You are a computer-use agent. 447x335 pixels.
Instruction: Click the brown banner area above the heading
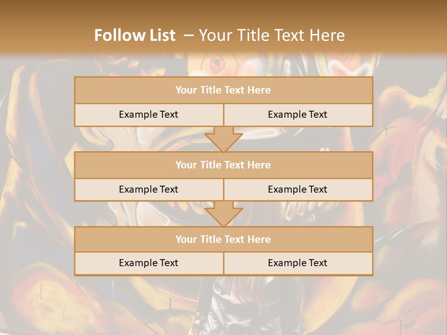click(223, 10)
